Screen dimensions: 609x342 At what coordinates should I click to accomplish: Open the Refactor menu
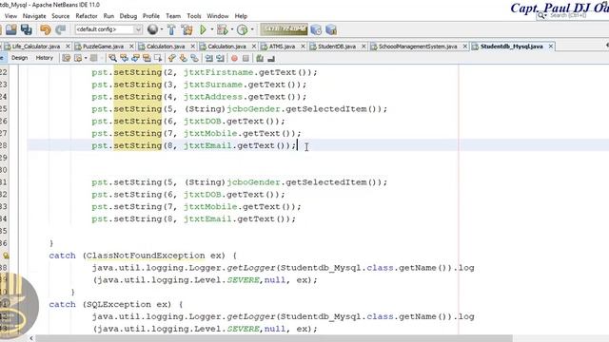point(87,16)
